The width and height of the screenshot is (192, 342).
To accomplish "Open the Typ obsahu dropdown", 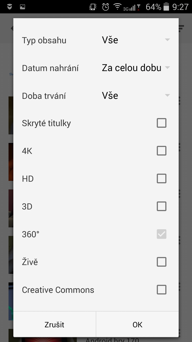I will tap(136, 40).
